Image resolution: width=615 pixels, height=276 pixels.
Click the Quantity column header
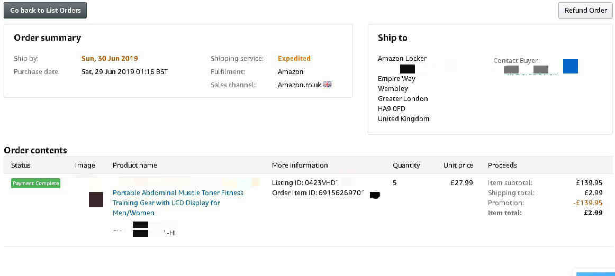tap(406, 165)
